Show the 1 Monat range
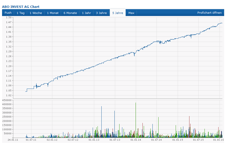The image size is (228, 145). [53, 13]
